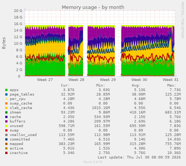Click the '20 G' y-axis label
This screenshot has height=166, width=186.
click(18, 11)
